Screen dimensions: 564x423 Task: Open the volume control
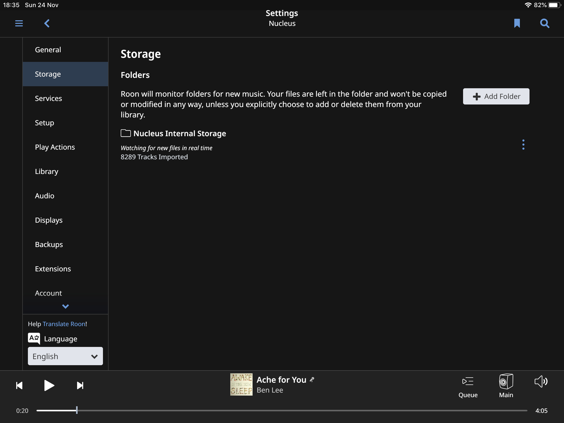541,381
